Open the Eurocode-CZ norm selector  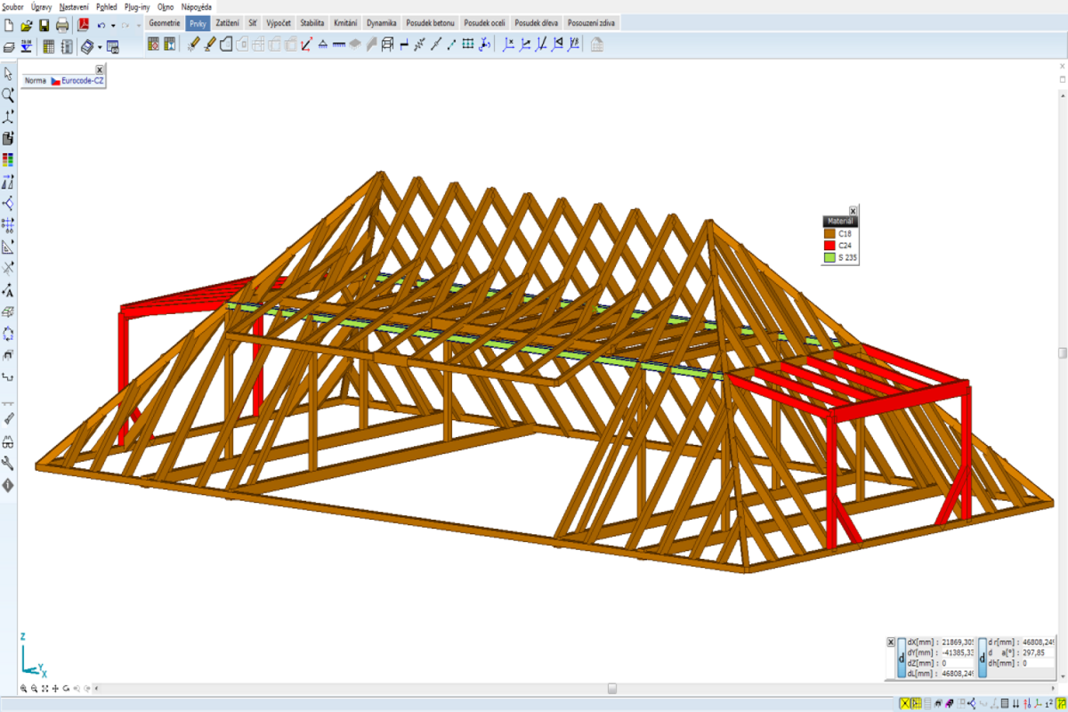[77, 81]
